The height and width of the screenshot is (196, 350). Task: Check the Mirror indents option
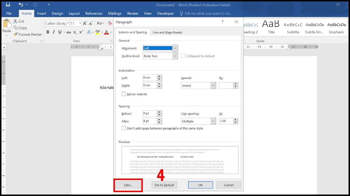coord(123,94)
